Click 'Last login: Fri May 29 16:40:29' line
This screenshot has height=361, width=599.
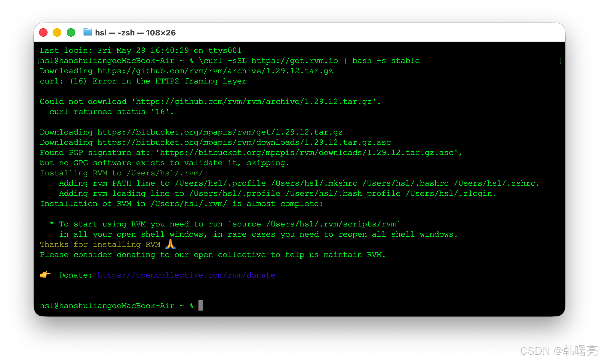(x=140, y=50)
